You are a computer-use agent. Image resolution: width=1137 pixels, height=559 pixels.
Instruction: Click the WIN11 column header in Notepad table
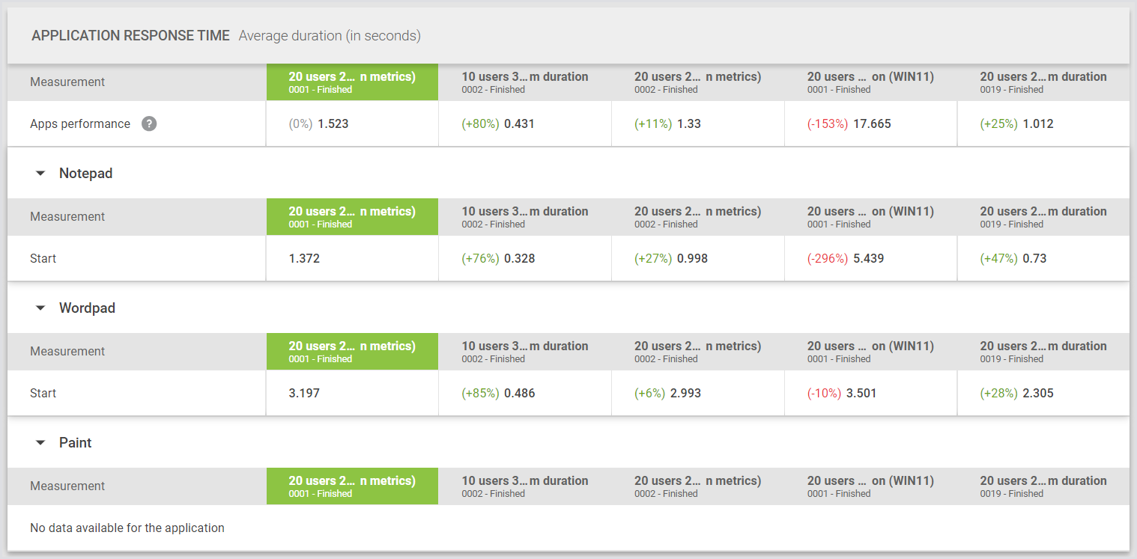870,217
